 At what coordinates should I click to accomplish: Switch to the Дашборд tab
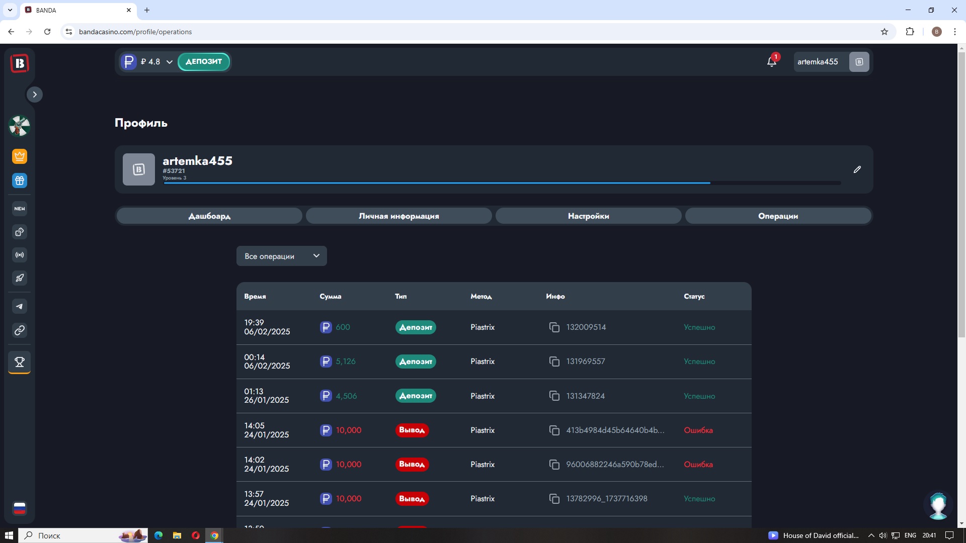(209, 216)
